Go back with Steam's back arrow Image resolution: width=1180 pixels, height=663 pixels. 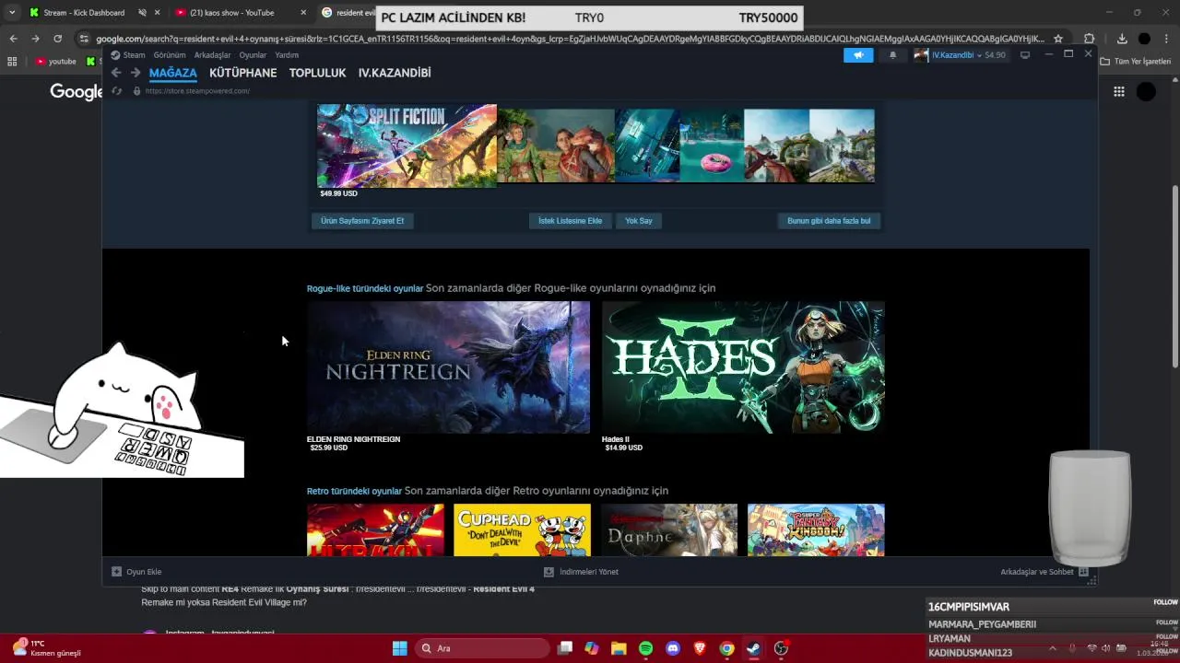116,73
